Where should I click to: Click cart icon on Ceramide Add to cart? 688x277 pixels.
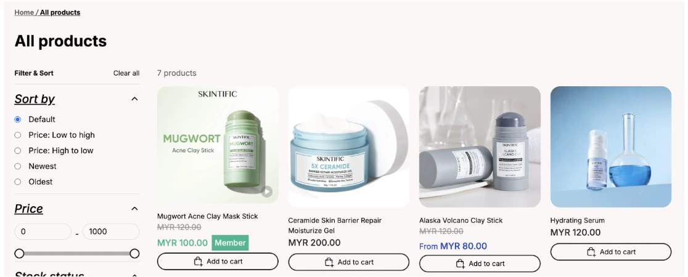[x=329, y=262]
